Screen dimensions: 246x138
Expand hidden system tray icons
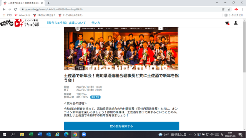190,135
